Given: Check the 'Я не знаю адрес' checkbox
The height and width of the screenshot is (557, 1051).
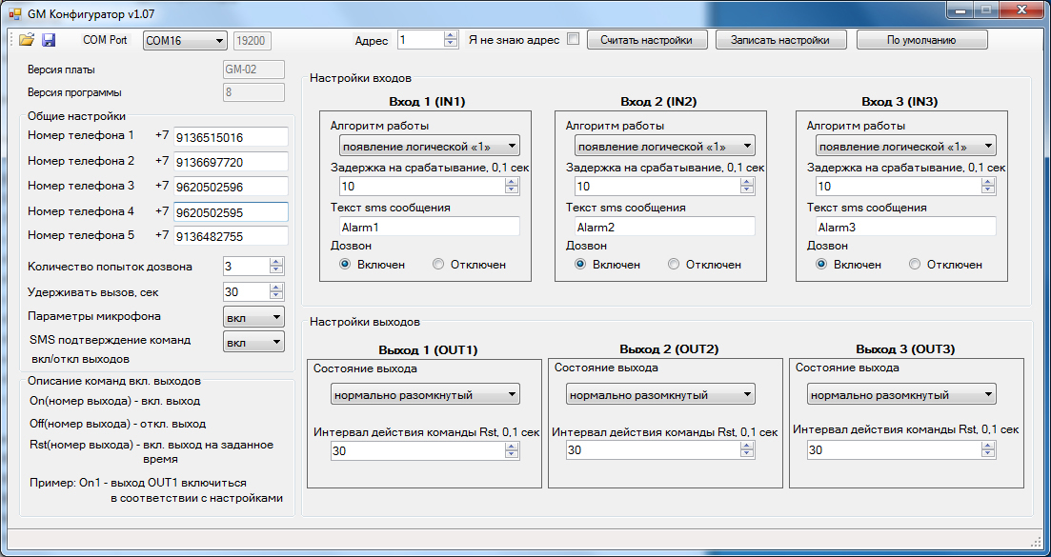Looking at the screenshot, I should tap(573, 40).
